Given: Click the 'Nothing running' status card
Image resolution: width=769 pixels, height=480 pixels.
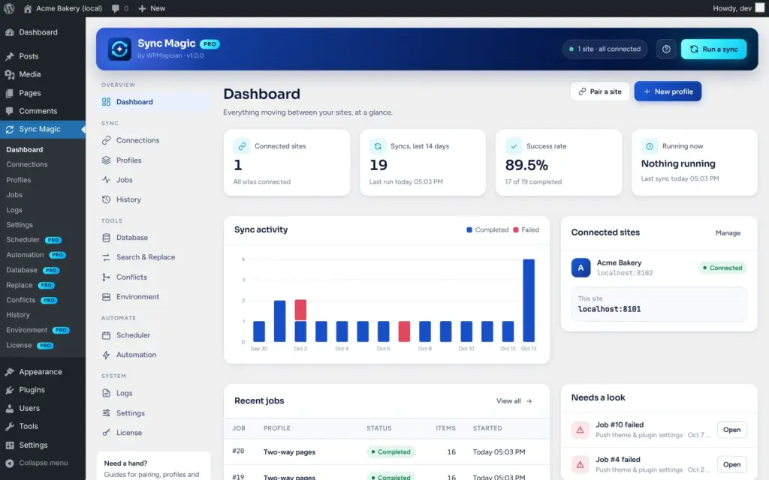Looking at the screenshot, I should (x=695, y=163).
